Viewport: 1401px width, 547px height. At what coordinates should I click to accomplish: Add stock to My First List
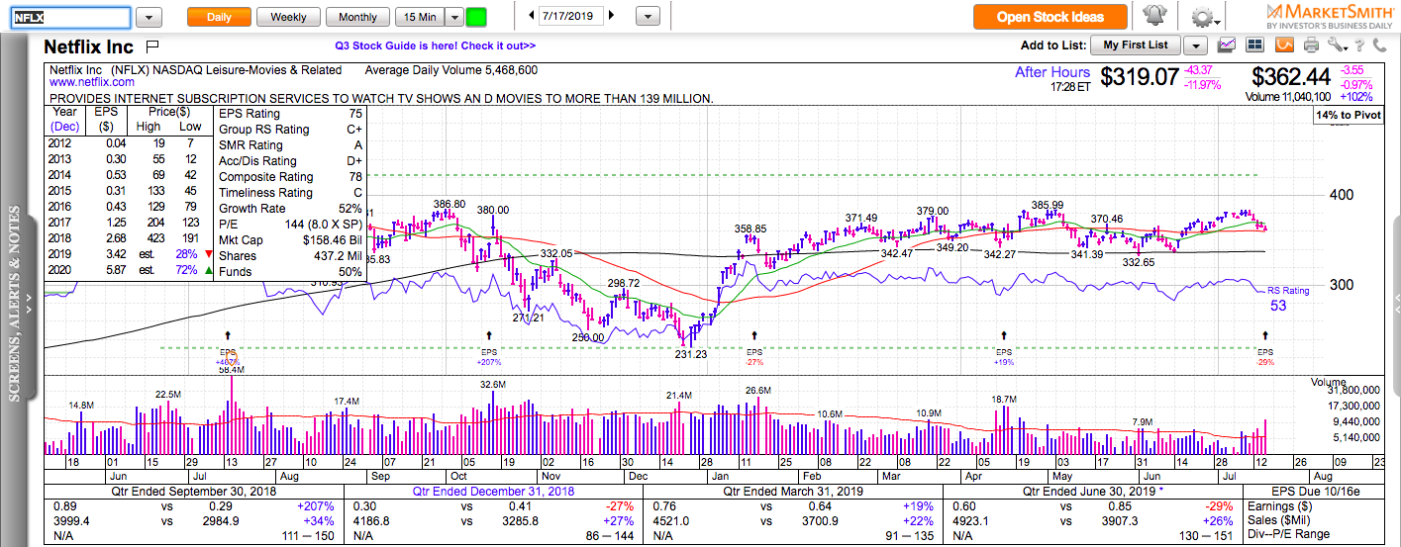(1136, 45)
